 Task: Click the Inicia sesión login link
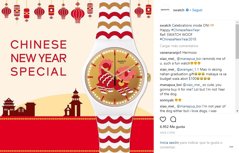point(169,143)
